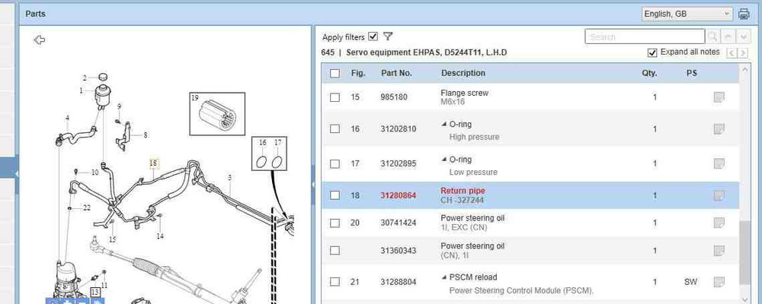Open note icon for Return pipe row
Image resolution: width=762 pixels, height=304 pixels.
(x=719, y=195)
